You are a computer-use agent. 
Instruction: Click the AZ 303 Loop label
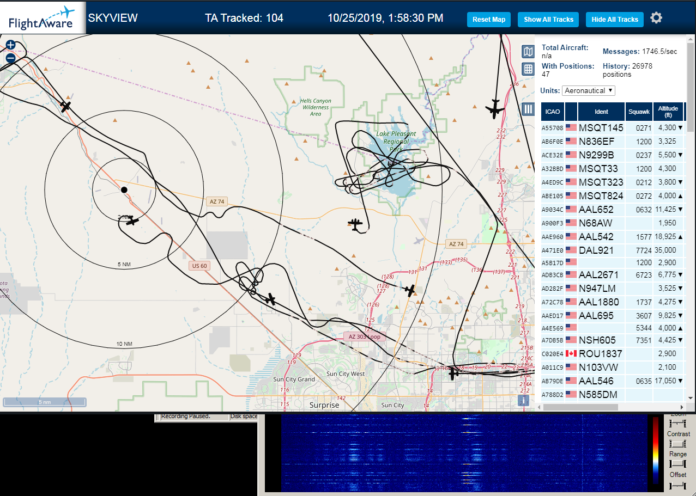pos(364,336)
